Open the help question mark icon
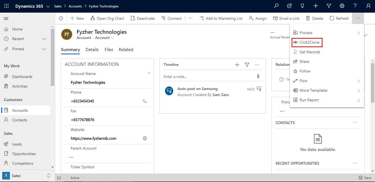 pyautogui.click(x=355, y=6)
